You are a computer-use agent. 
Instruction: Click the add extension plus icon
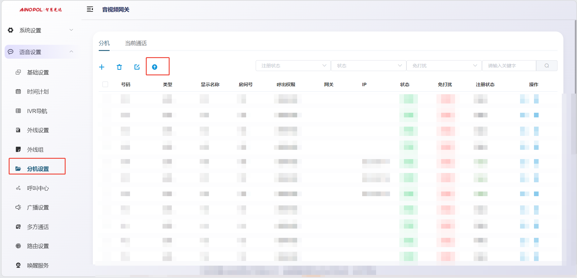tap(102, 67)
